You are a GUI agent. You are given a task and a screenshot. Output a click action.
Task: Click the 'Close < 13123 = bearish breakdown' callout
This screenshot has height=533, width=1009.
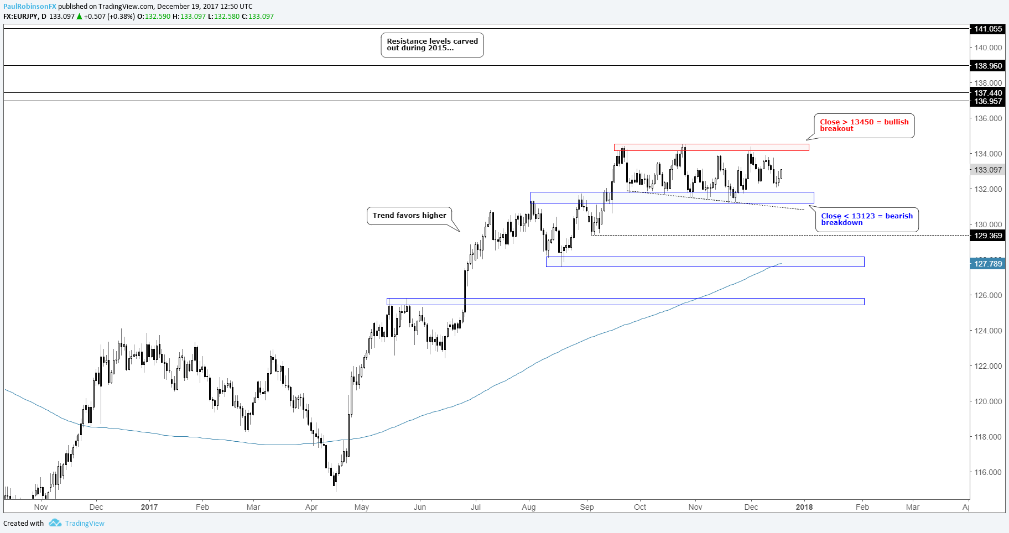[x=867, y=220]
